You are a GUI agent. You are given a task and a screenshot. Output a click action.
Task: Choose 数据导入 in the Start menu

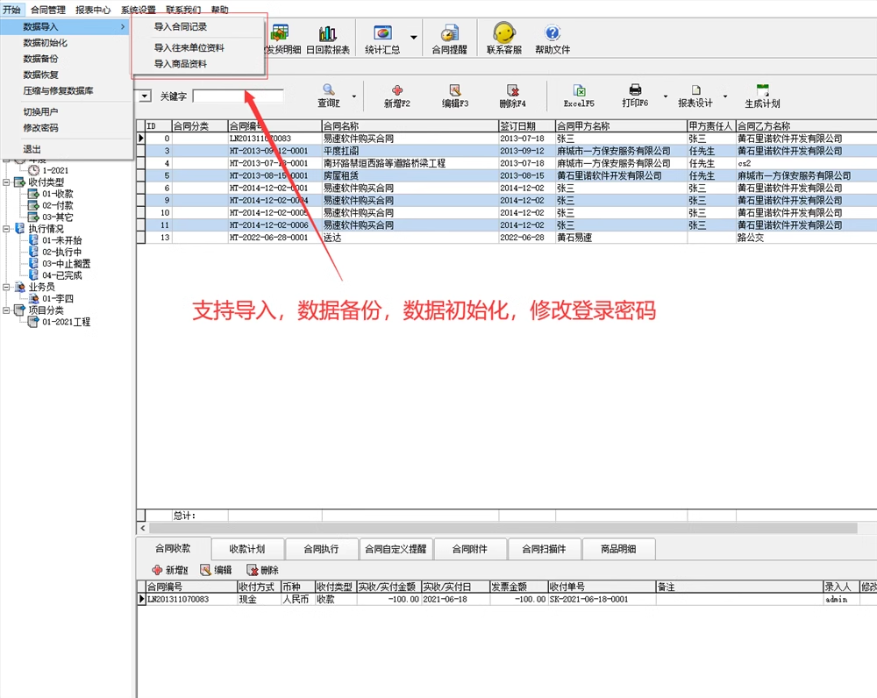[x=67, y=26]
